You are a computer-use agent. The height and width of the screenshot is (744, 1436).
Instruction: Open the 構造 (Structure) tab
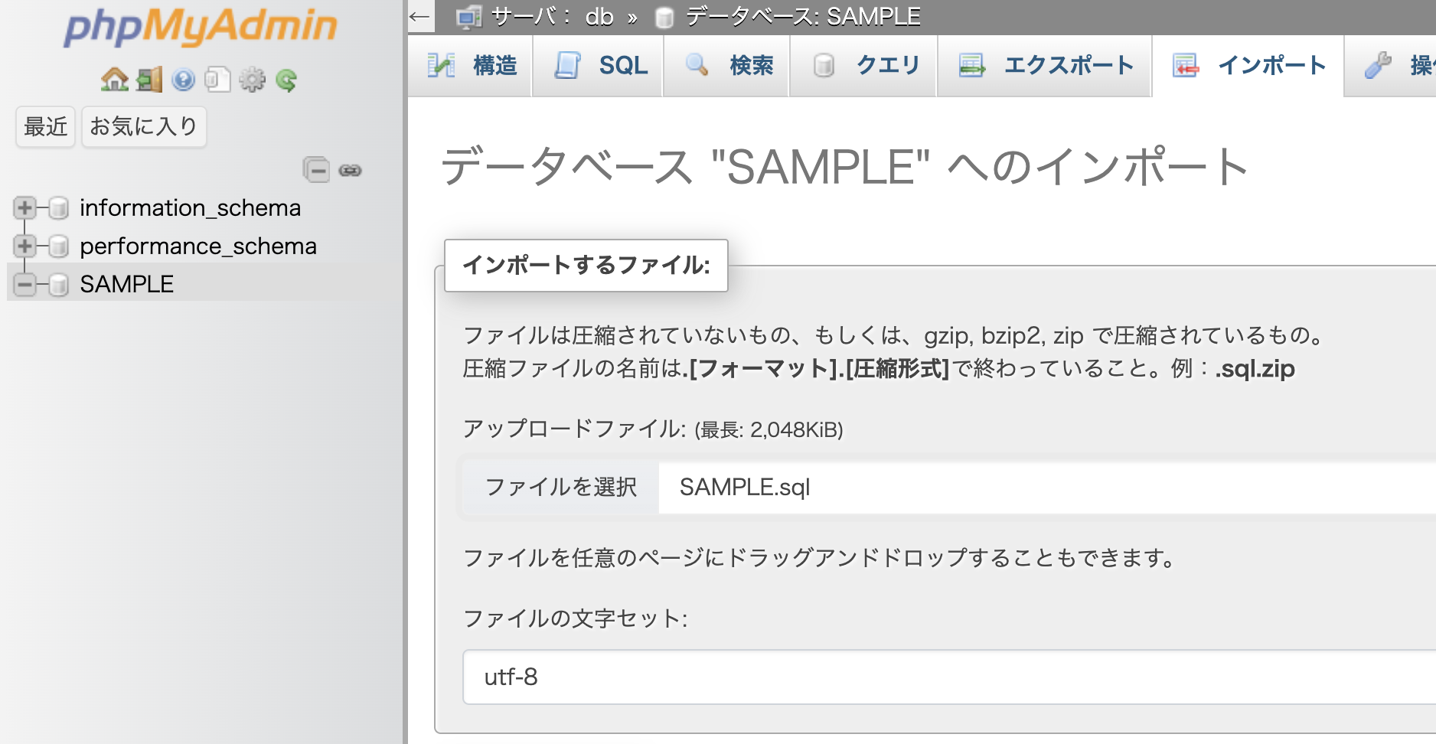point(470,66)
